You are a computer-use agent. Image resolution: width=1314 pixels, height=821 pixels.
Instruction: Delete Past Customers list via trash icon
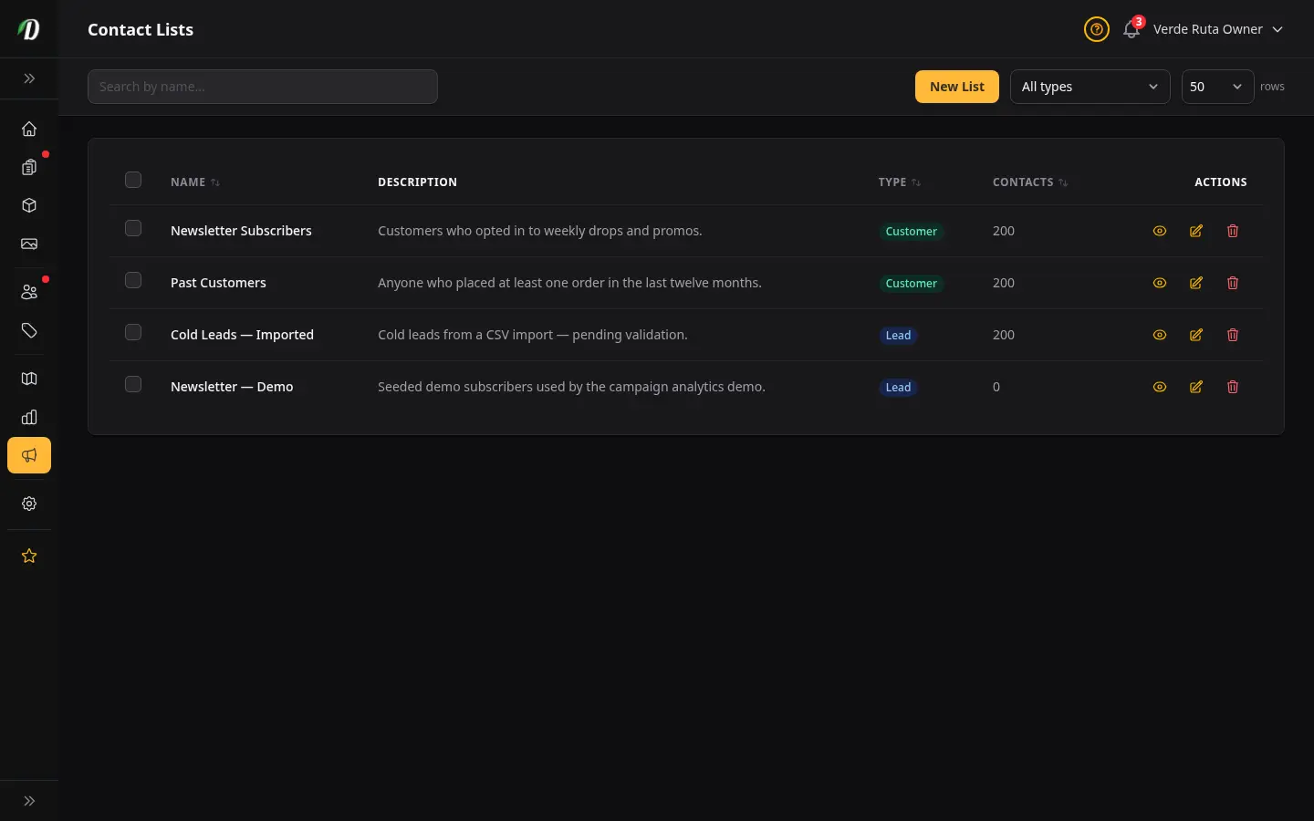point(1233,283)
